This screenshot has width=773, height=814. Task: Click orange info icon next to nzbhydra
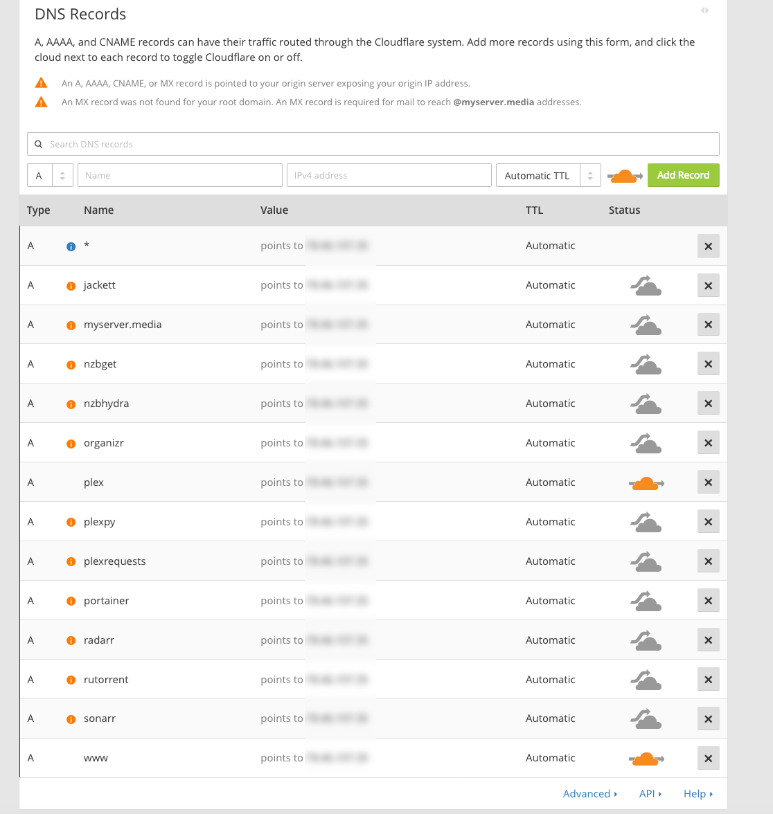click(71, 404)
